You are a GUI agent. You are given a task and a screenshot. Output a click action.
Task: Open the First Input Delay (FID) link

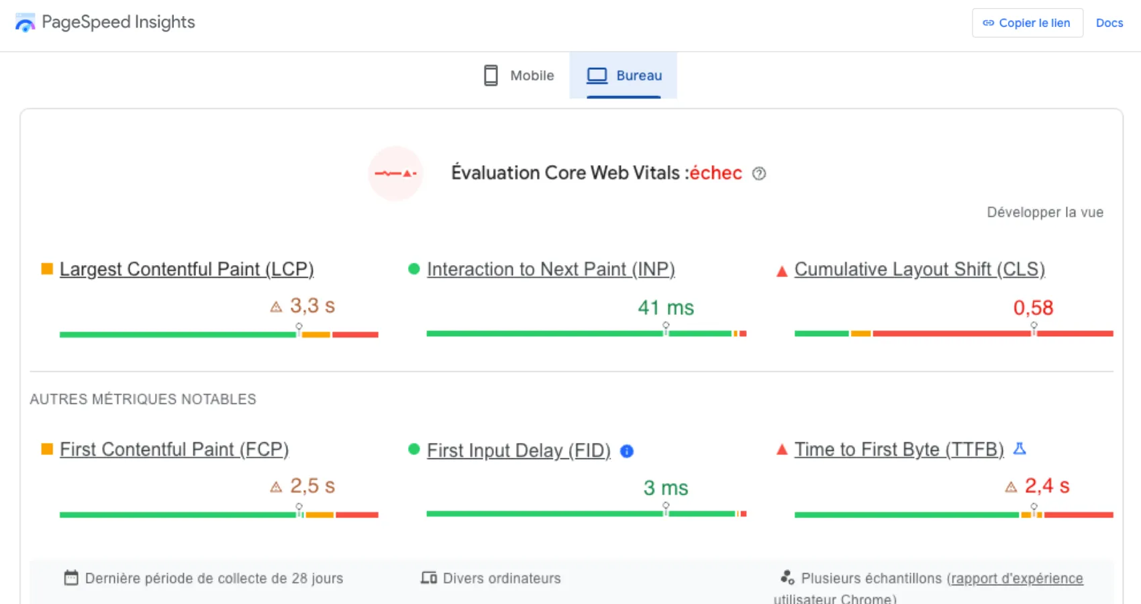[519, 450]
